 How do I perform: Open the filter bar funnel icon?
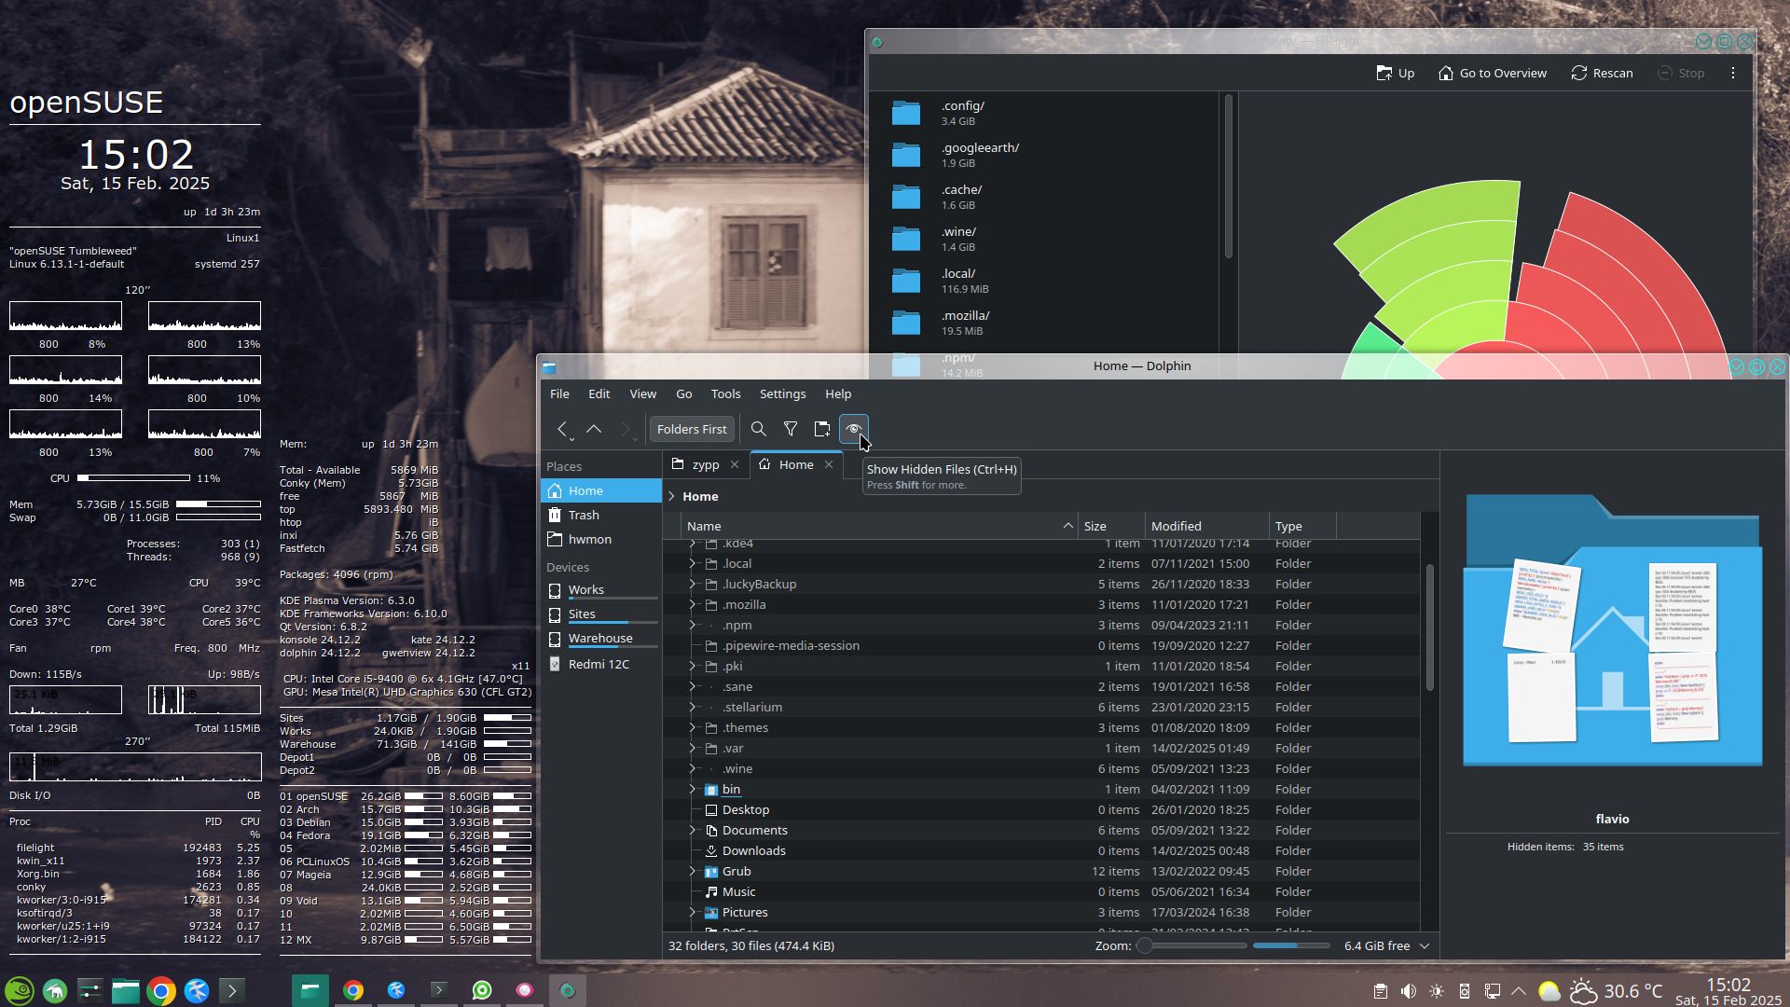[790, 429]
